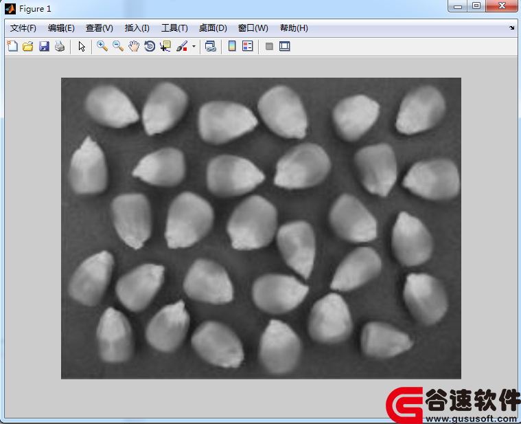Enable the Rotate 3D tool
Viewport: 521px width, 424px height.
pos(150,46)
